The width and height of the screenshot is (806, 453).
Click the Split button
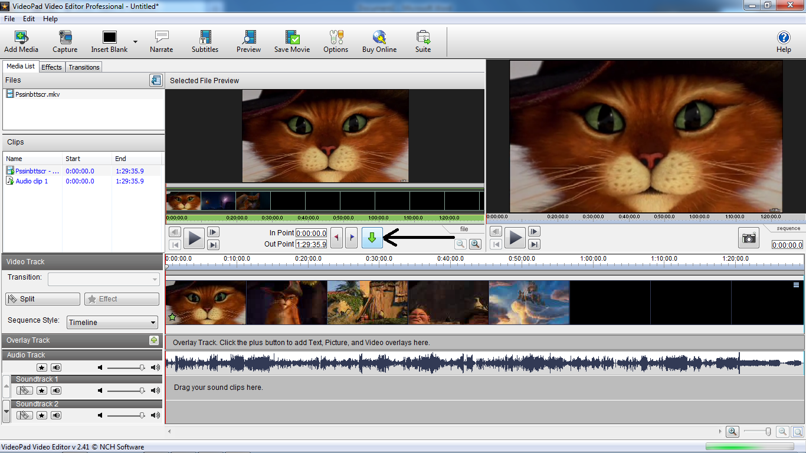(x=42, y=299)
